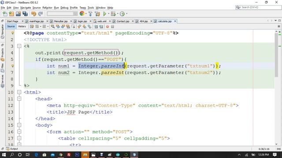
Task: Click the New Project icon
Action: coord(12,14)
